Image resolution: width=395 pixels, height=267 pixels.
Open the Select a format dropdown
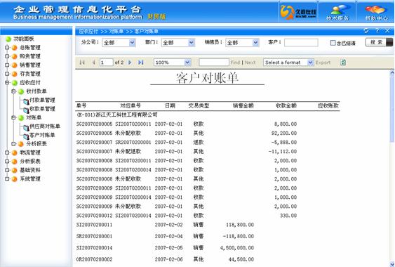(310, 63)
